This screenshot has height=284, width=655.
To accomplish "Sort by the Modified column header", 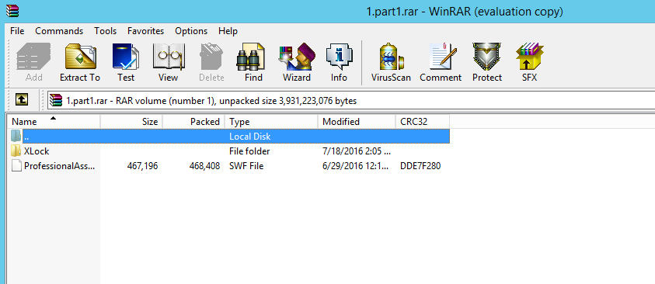I will [357, 121].
